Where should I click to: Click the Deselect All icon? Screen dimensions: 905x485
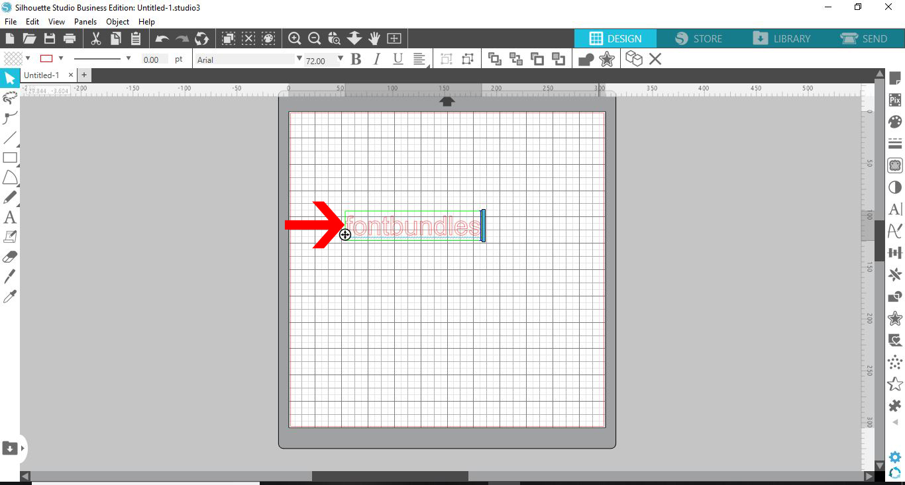[248, 38]
